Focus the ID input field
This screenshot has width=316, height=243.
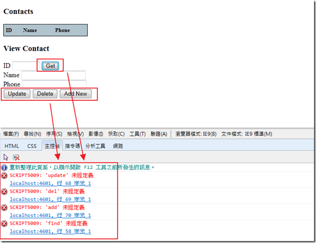tap(25, 66)
